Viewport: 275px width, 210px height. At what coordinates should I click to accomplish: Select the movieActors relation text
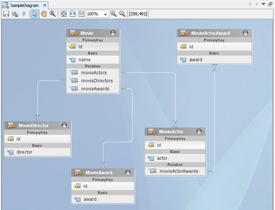click(x=94, y=73)
